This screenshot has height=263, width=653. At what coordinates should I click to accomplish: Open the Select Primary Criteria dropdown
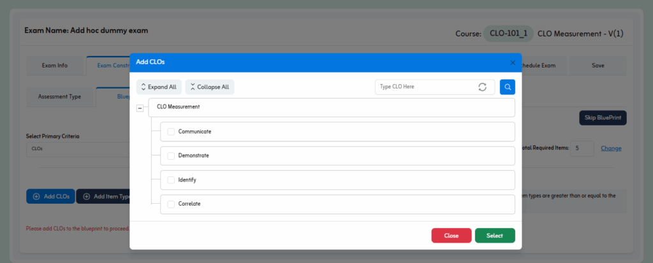coord(77,149)
